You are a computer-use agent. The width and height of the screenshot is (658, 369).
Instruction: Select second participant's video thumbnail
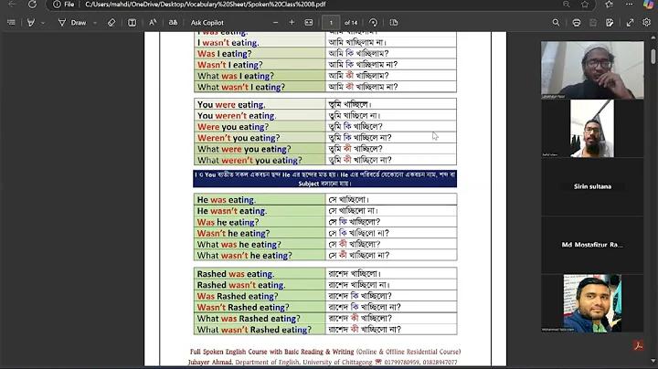[x=592, y=128]
